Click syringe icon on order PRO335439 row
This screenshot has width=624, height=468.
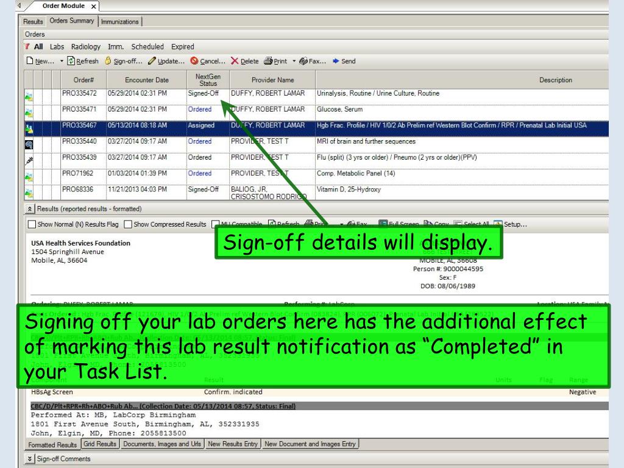tap(29, 160)
